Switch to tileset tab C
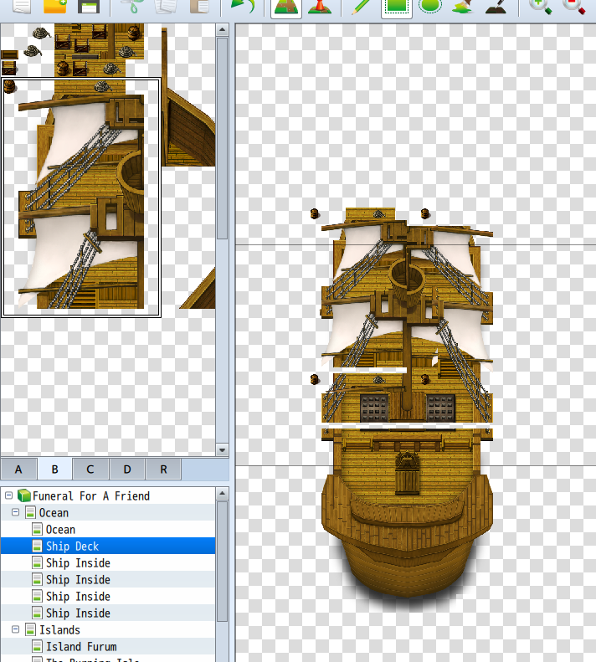The image size is (596, 662). click(90, 469)
